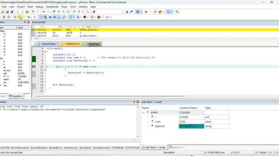The width and height of the screenshot is (279, 156).
Task: Open the System Viewer windows icon
Action: click(99, 17)
